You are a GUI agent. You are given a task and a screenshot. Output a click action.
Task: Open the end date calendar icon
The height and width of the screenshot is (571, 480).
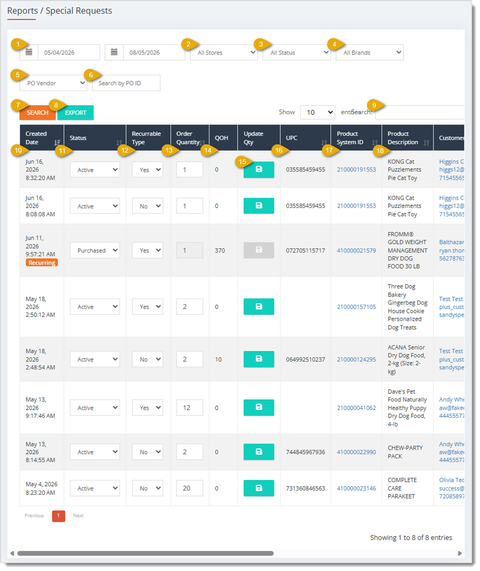114,52
